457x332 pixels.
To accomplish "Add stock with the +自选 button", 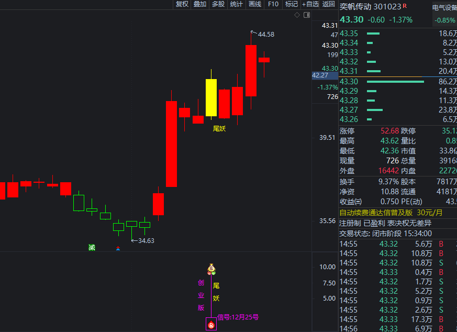I will click(x=310, y=4).
